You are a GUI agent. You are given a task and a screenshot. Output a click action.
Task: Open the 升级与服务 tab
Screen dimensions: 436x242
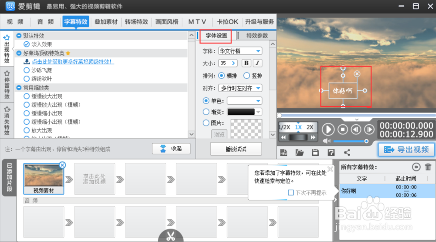coord(259,22)
